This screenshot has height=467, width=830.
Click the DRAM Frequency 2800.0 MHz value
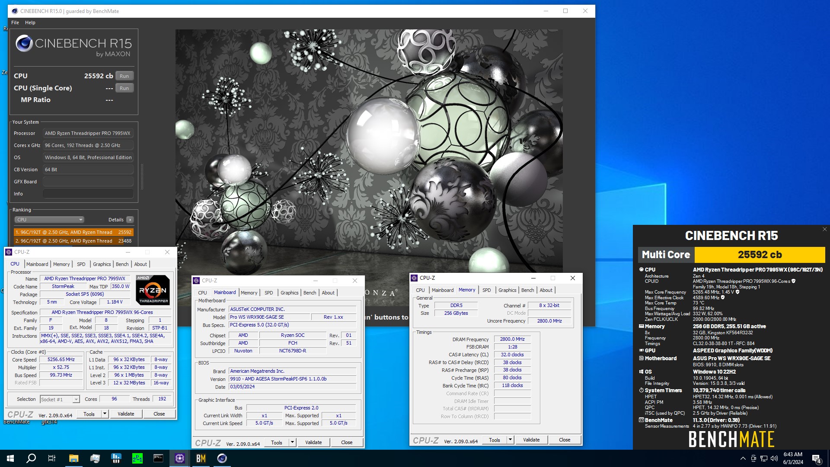tap(512, 339)
